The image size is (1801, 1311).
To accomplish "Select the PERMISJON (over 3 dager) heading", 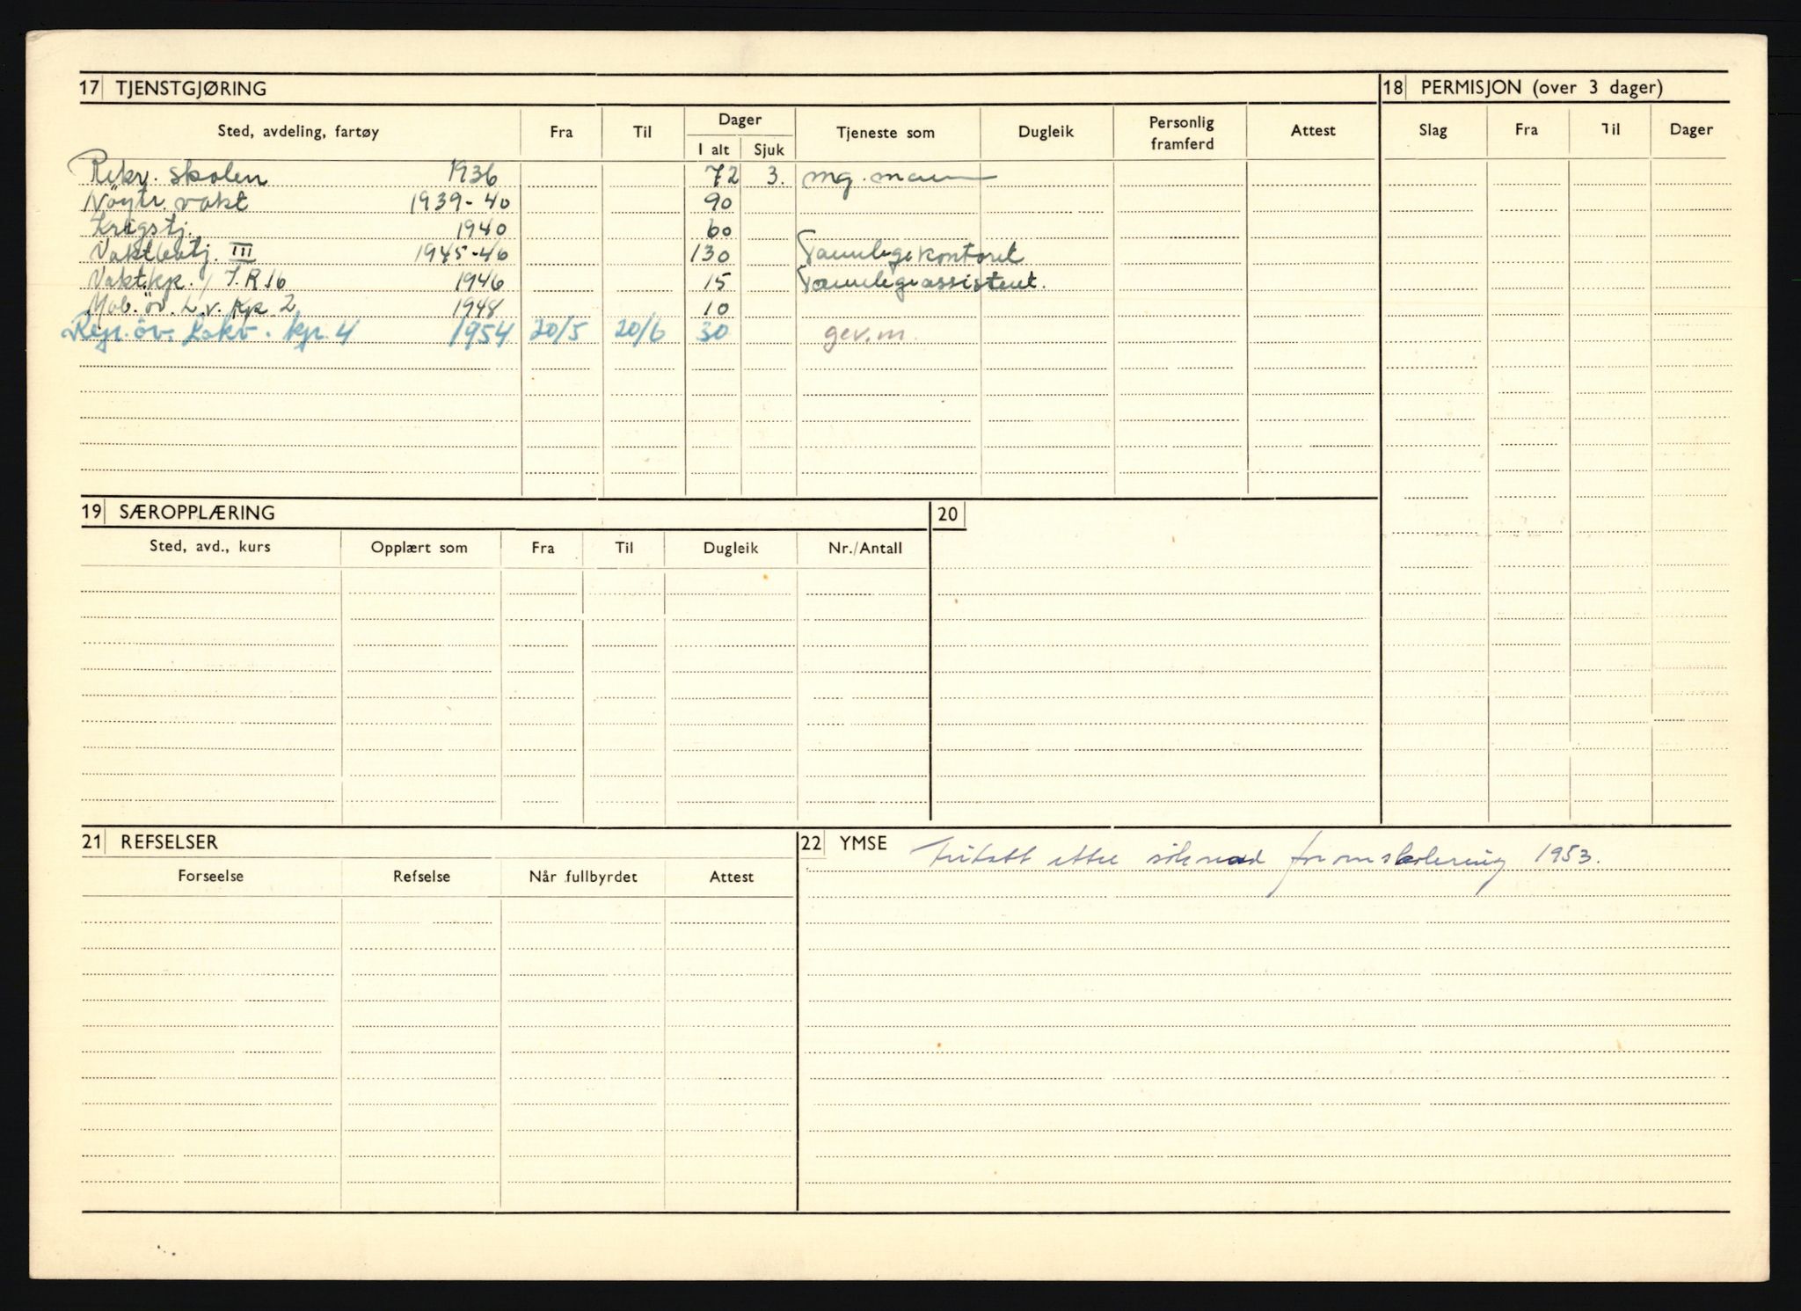I will (1542, 88).
